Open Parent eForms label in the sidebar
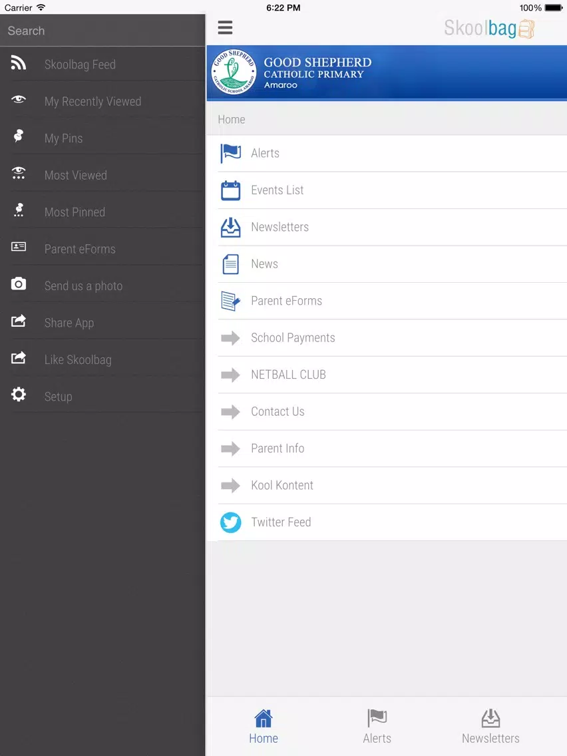 click(x=80, y=249)
